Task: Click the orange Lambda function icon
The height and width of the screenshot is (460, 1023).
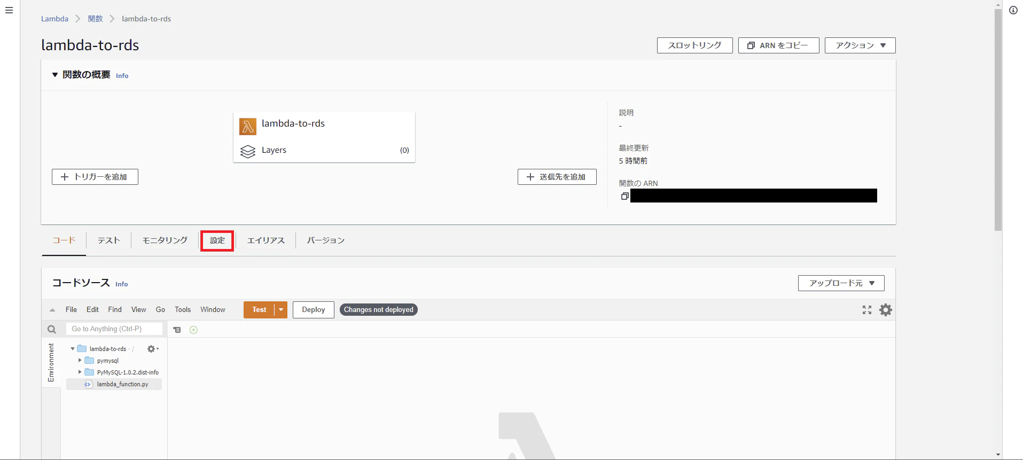Action: coord(248,127)
